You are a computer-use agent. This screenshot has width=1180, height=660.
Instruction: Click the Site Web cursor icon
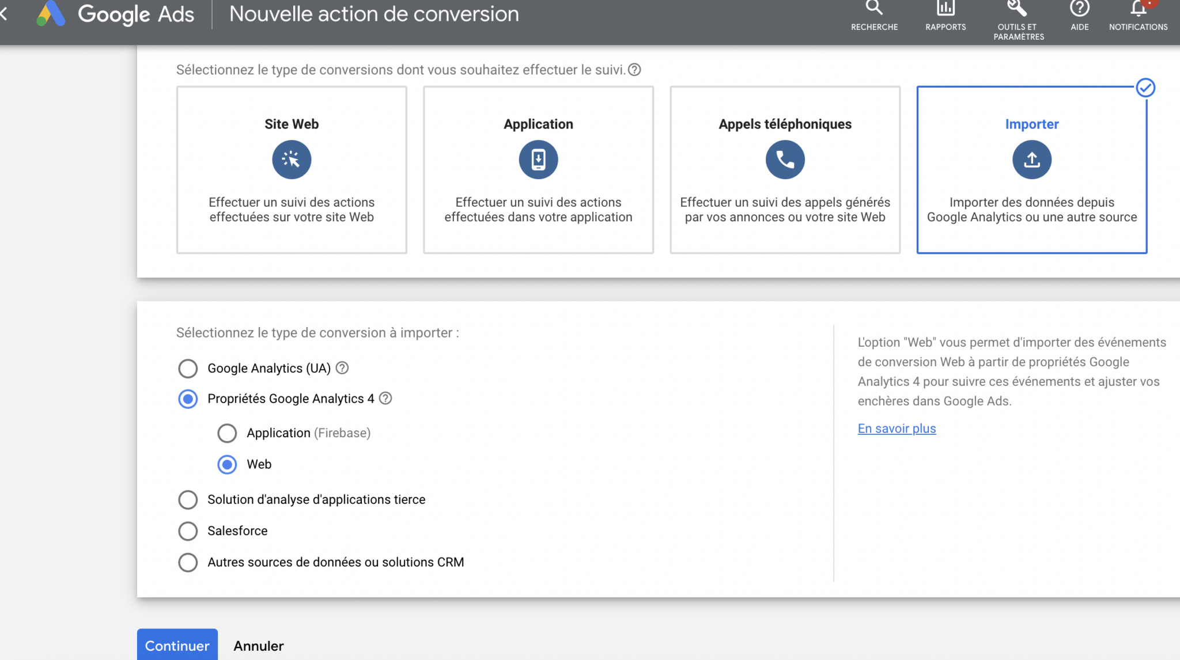point(292,160)
